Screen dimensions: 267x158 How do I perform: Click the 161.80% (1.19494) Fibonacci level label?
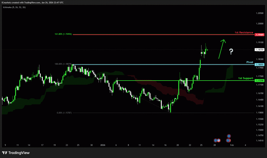[x=63, y=34]
